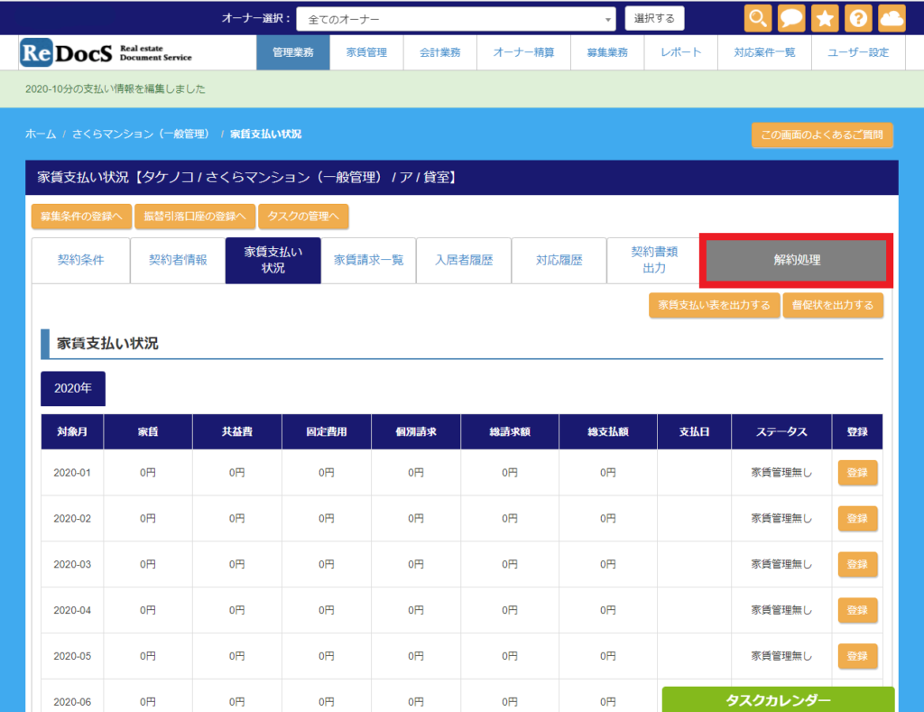Open the 家賃管理 menu
The image size is (924, 712).
[x=366, y=52]
